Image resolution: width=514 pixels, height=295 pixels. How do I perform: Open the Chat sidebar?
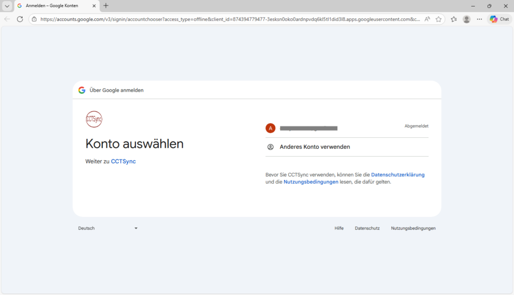tap(499, 19)
